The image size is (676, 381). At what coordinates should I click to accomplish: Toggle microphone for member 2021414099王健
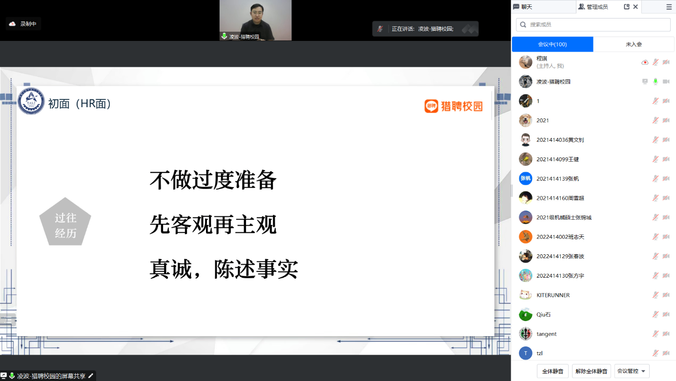click(656, 159)
